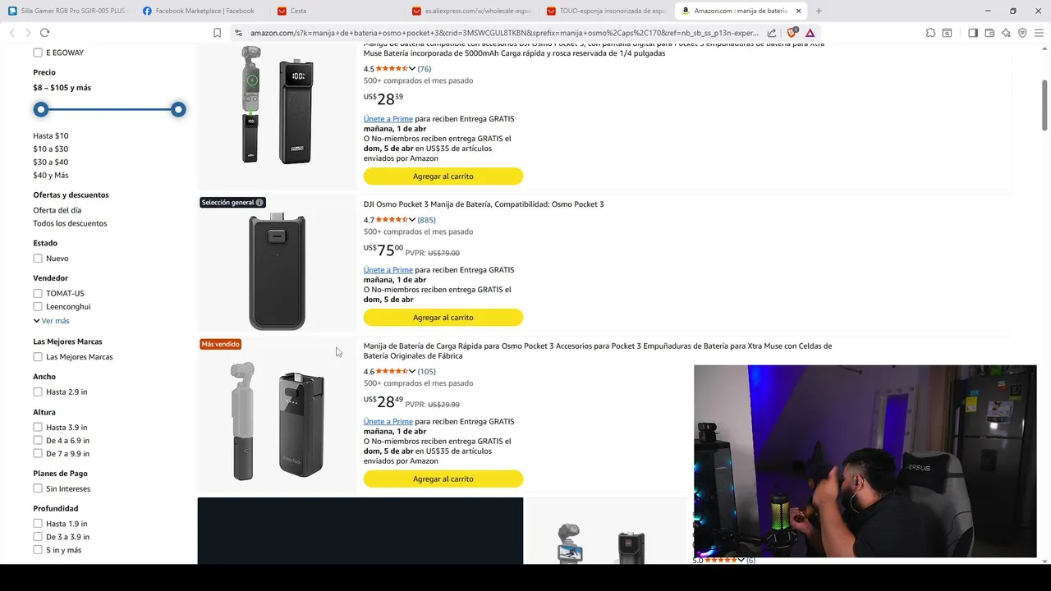The width and height of the screenshot is (1051, 591).
Task: Add the DJI Osmo Pocket 3 Manija to cart
Action: click(443, 318)
